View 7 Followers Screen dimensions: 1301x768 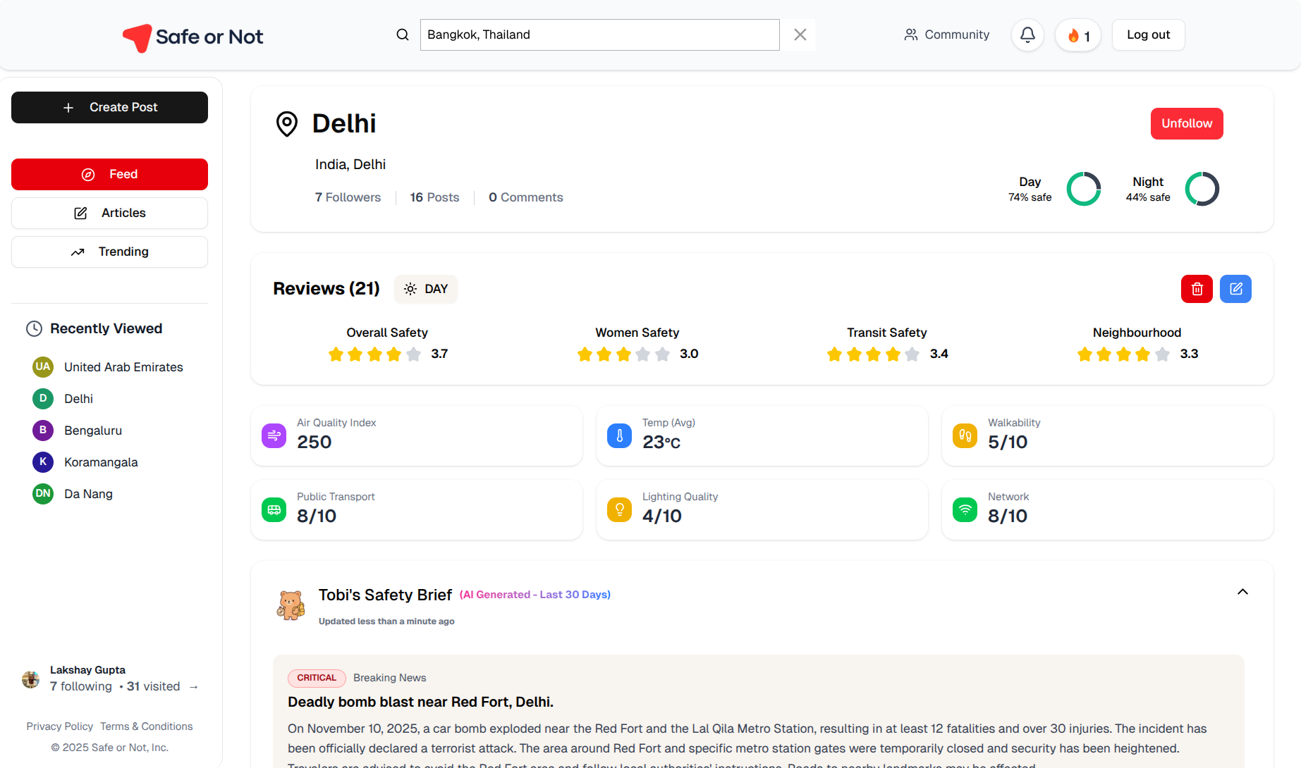coord(348,197)
